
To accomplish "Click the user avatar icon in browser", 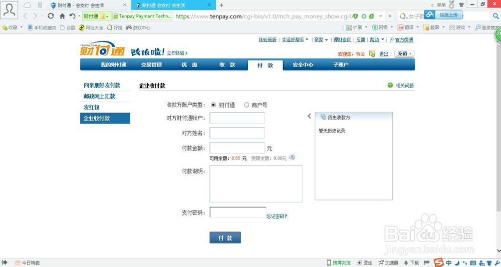I will click(x=9, y=9).
